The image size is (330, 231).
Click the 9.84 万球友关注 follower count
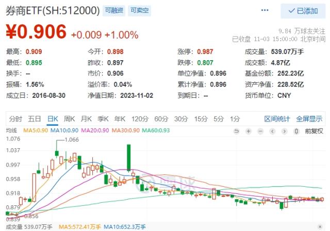[x=302, y=31]
